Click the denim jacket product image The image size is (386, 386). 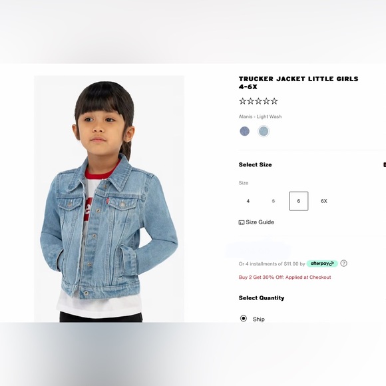pos(109,199)
